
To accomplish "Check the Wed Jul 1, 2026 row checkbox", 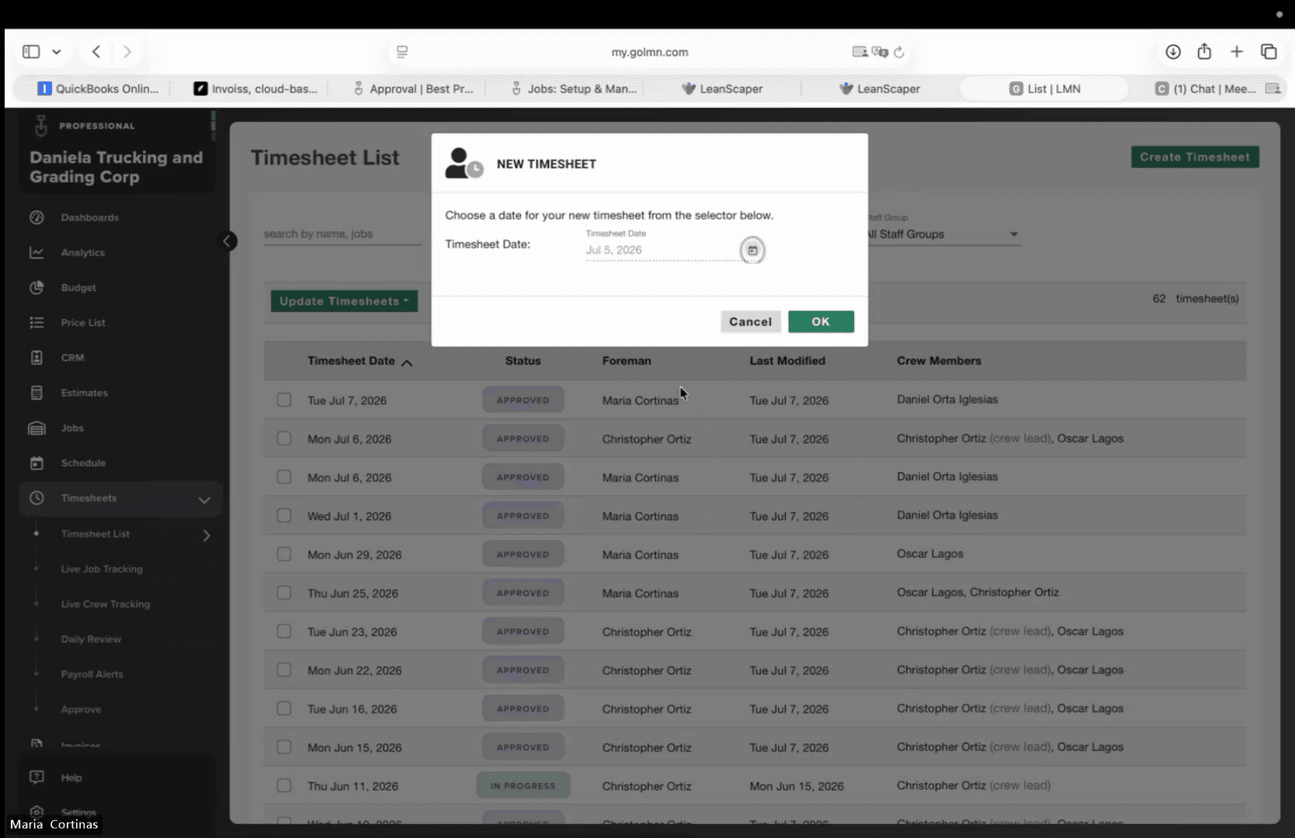I will point(284,515).
